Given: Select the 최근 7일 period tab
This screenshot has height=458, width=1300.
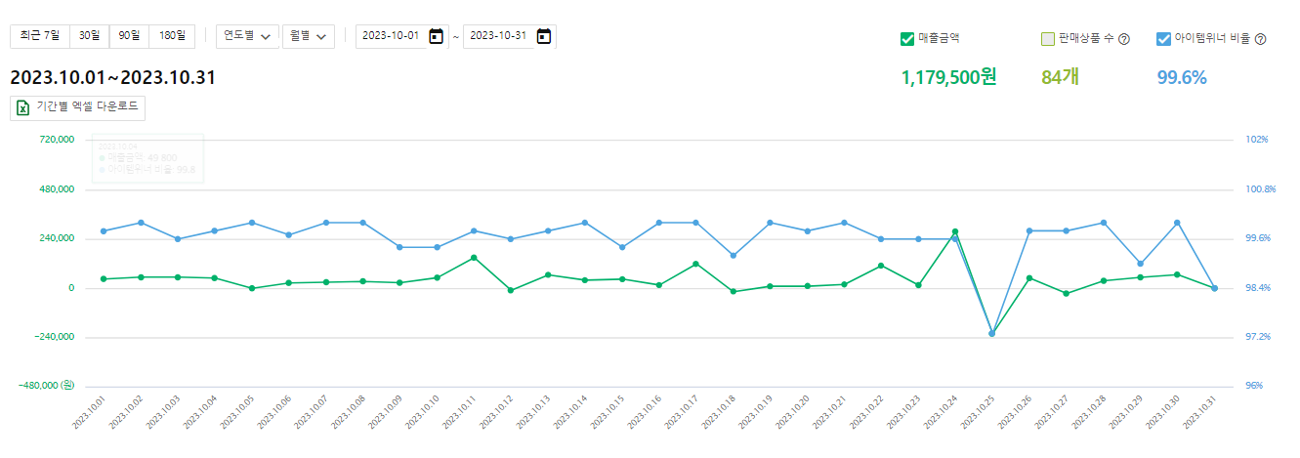Looking at the screenshot, I should coord(39,36).
